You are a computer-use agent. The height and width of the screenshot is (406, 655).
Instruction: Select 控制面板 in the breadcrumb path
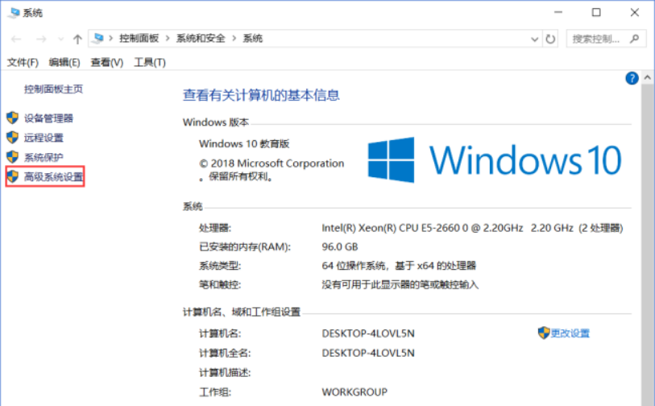[139, 39]
